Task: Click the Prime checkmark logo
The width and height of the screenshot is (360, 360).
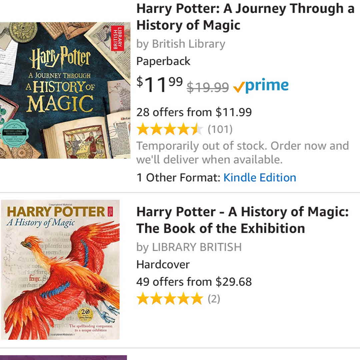Action: [261, 86]
